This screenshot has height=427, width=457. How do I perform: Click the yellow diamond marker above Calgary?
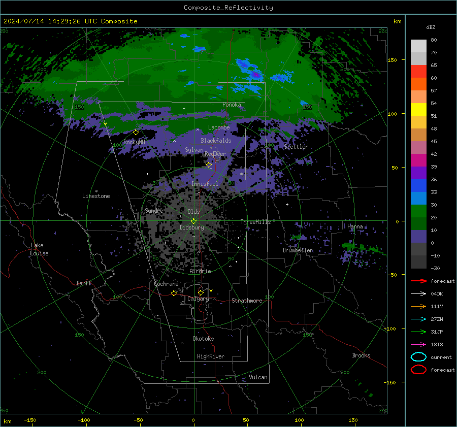201,292
